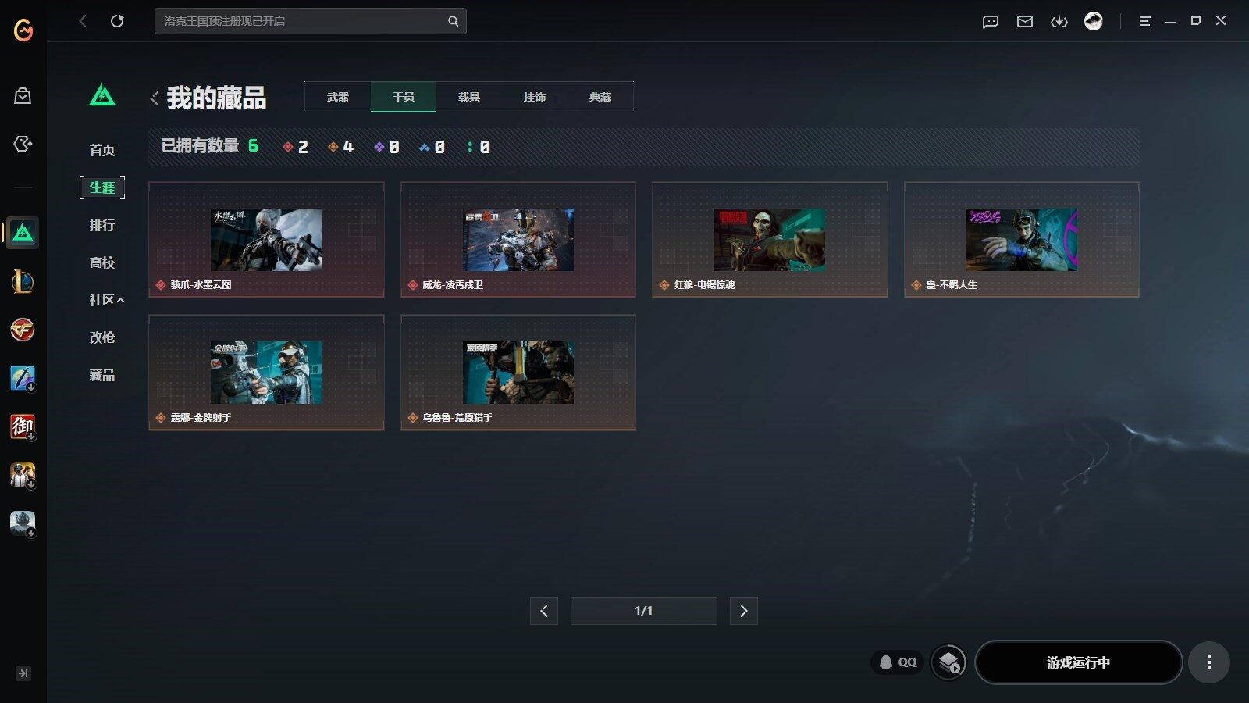The width and height of the screenshot is (1249, 703).
Task: Go back using the top navigation arrow
Action: click(x=83, y=21)
